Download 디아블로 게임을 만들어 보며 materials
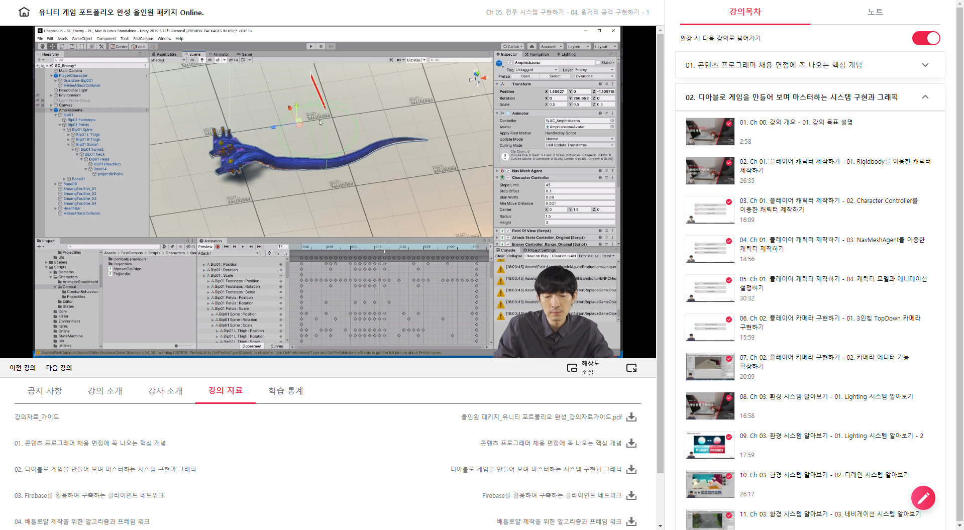 (631, 469)
